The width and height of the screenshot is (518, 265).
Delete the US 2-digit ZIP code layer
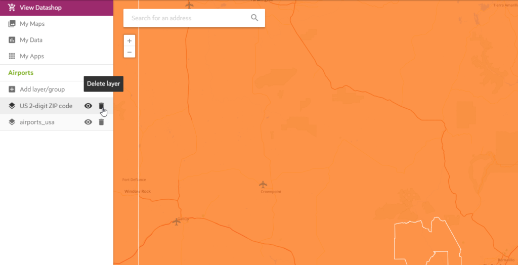101,106
